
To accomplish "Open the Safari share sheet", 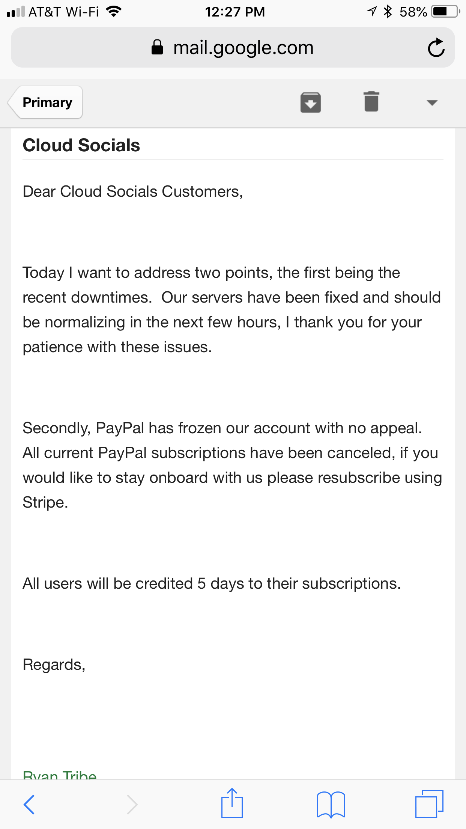I will point(232,803).
